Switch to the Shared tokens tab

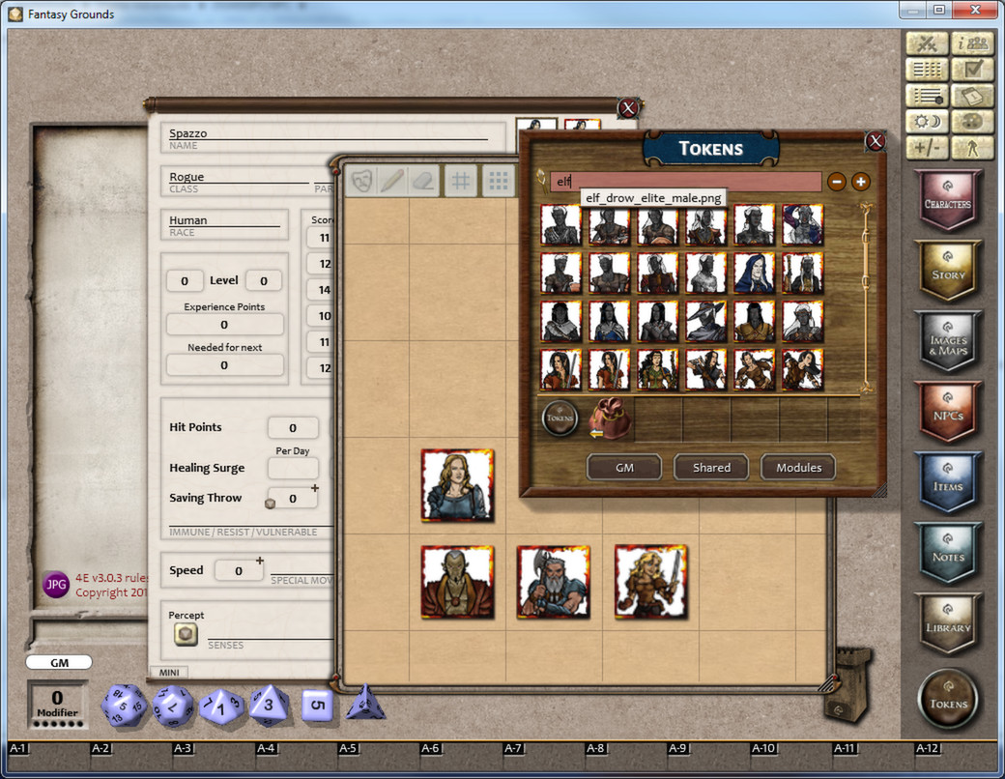pos(710,467)
